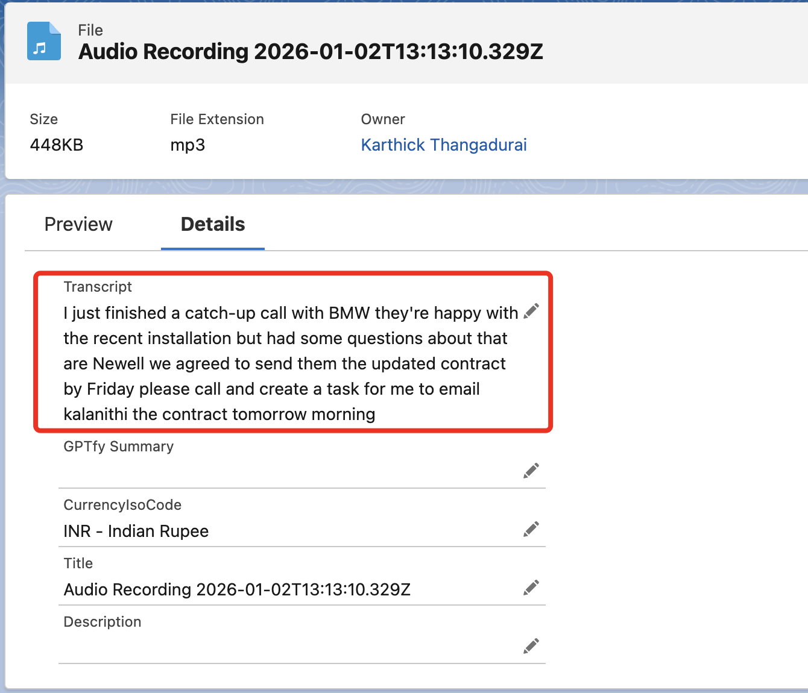Click the File Extension label
Image resolution: width=808 pixels, height=693 pixels.
tap(217, 119)
